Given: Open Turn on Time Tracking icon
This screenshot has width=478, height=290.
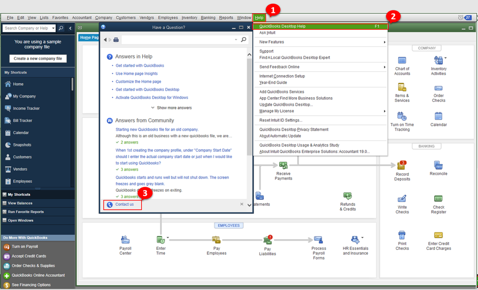Looking at the screenshot, I should point(402,116).
